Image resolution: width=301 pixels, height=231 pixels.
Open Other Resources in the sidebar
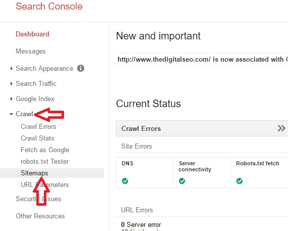coord(40,216)
